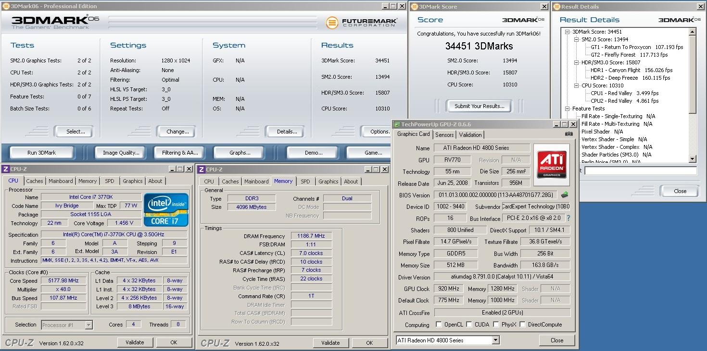
Task: Switch to CPU tab in CPU-Z showing Memory timings
Action: (x=209, y=182)
